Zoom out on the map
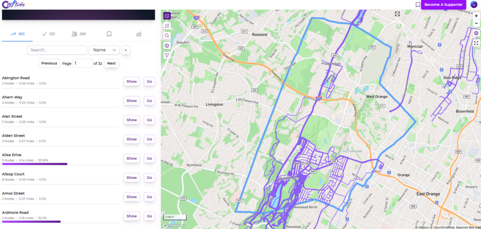 click(x=476, y=23)
